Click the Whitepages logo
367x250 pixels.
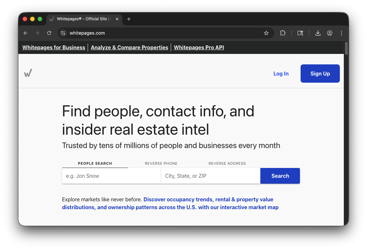[28, 73]
